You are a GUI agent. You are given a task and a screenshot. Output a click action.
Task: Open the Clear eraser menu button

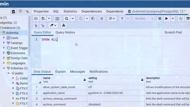[53, 26]
